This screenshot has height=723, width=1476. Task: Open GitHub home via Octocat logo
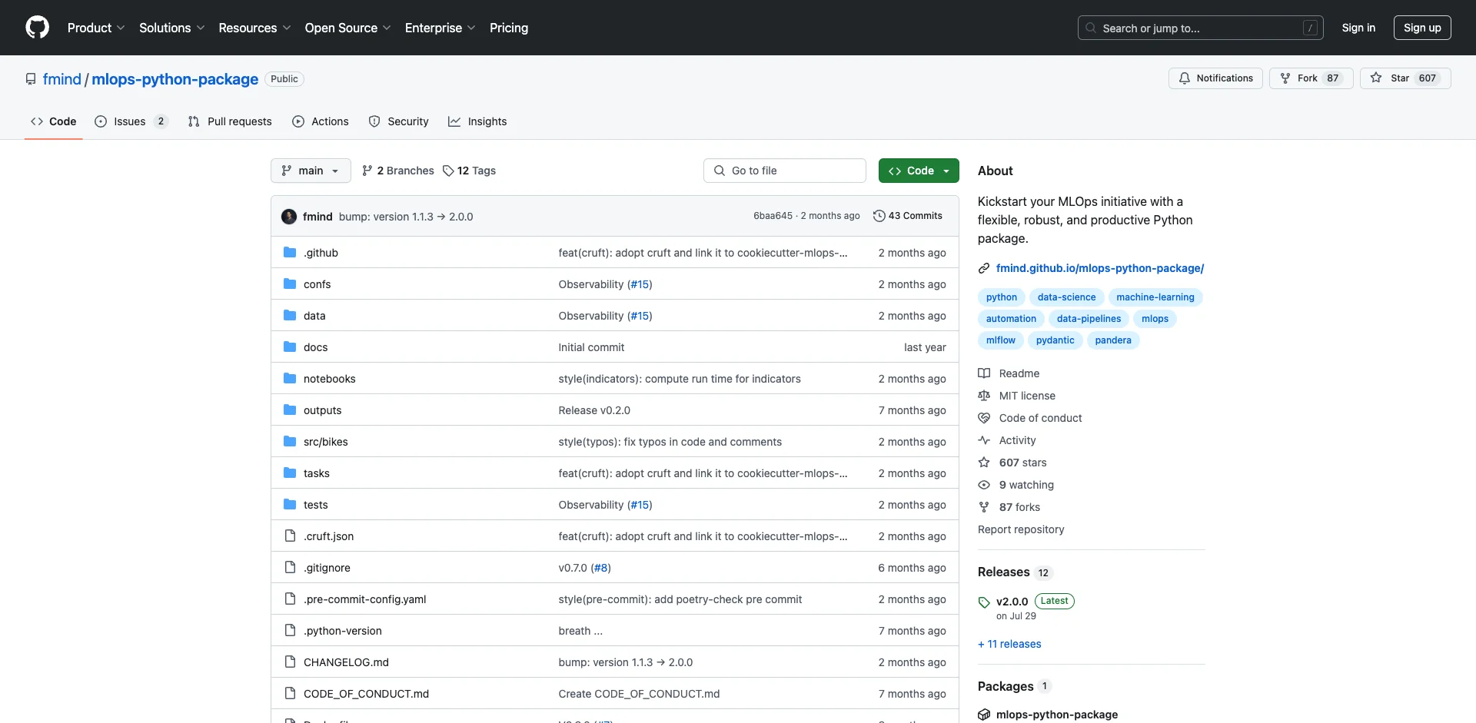[x=37, y=28]
